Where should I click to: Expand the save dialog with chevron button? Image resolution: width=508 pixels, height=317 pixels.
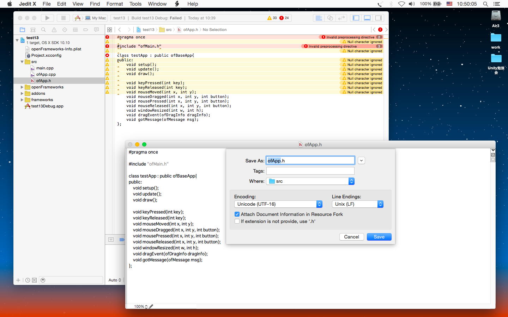click(361, 161)
